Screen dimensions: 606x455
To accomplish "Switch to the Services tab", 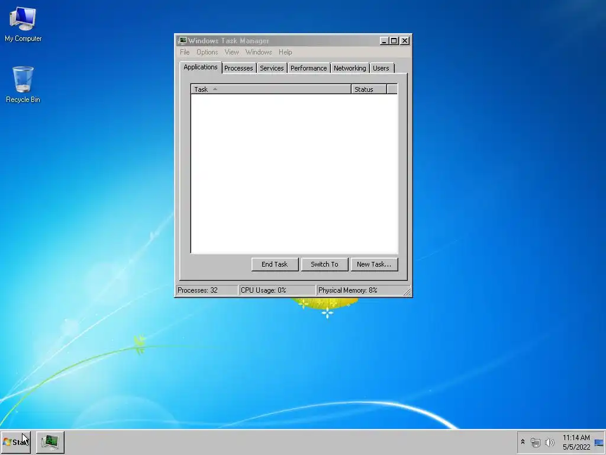I will [x=272, y=68].
